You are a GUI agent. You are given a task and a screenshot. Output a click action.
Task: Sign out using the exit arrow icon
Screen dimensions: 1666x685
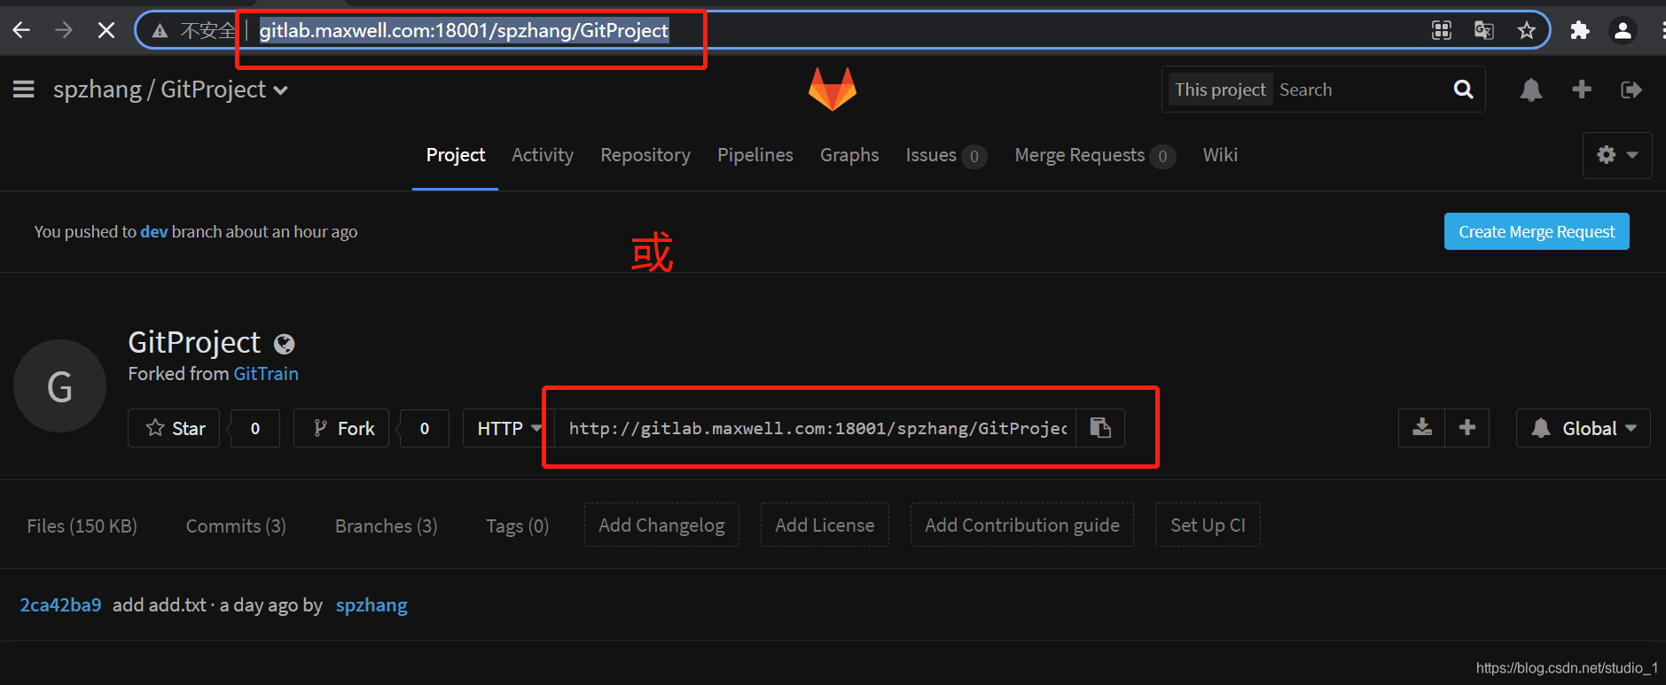(x=1631, y=90)
